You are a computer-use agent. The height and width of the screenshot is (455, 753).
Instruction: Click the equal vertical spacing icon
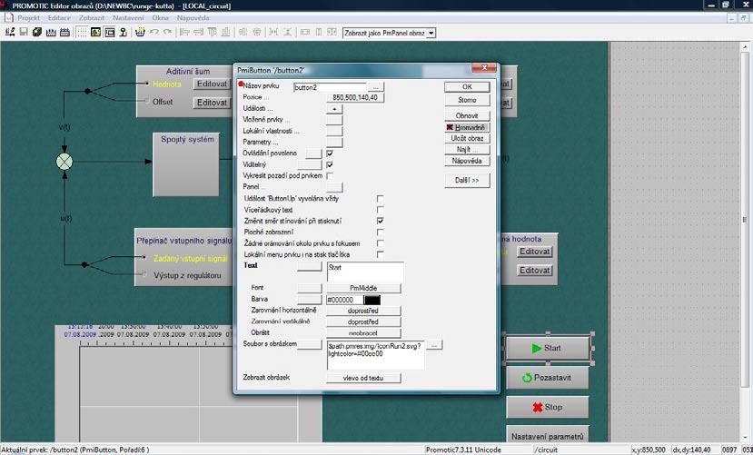click(287, 32)
